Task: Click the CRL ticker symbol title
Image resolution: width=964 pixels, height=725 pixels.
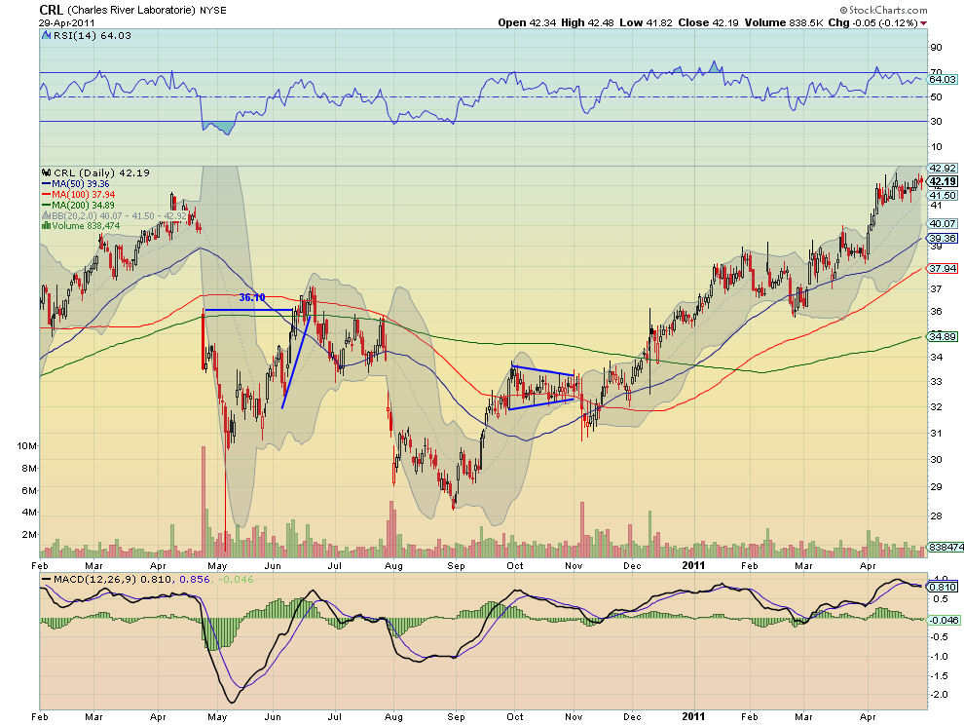Action: [x=50, y=10]
